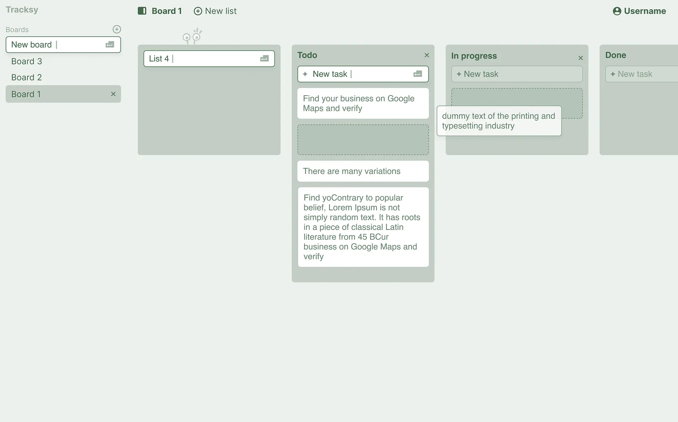This screenshot has width=678, height=422.
Task: Open Board 3 in the sidebar
Action: coord(27,62)
